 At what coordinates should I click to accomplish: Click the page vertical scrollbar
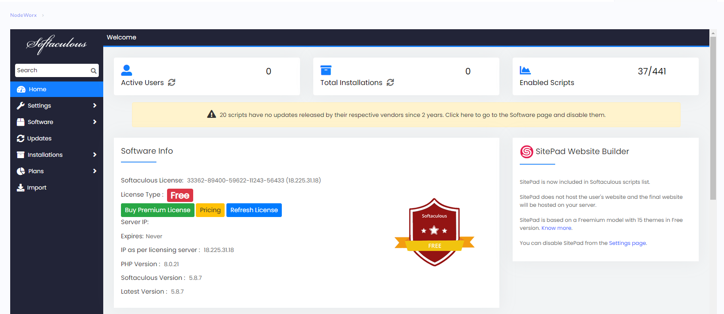point(713,117)
